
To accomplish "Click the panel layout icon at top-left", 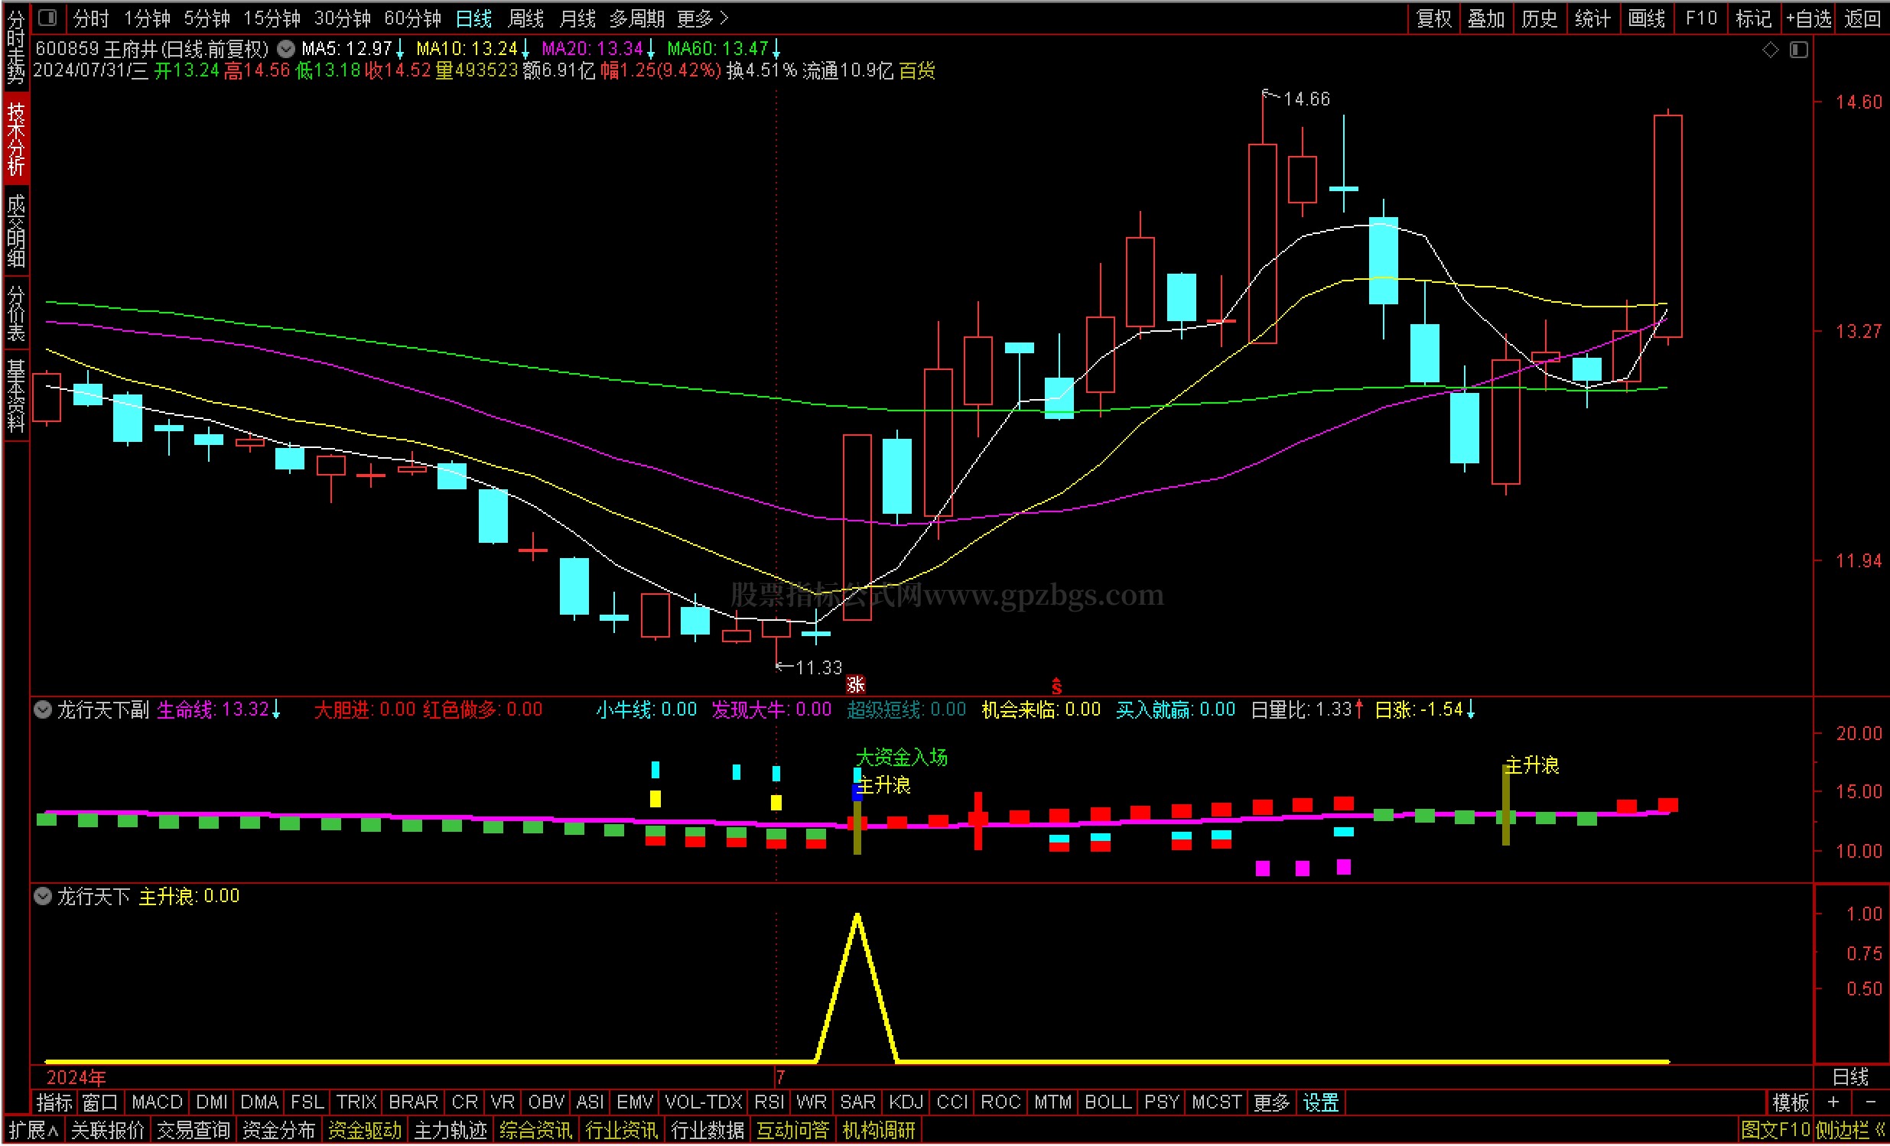I will [47, 17].
